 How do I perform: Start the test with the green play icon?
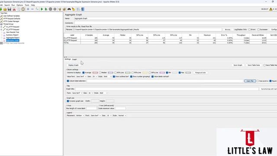point(42,9)
